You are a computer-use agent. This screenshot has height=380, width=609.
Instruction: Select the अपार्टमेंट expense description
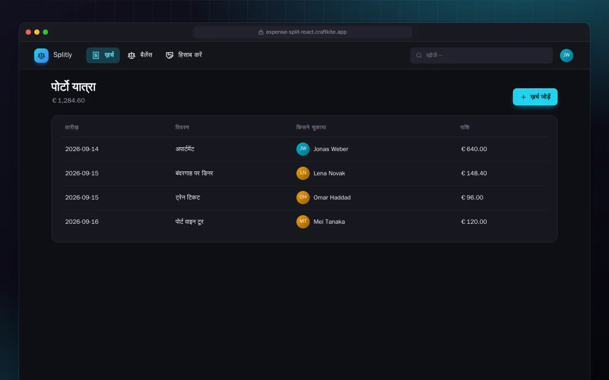point(185,149)
